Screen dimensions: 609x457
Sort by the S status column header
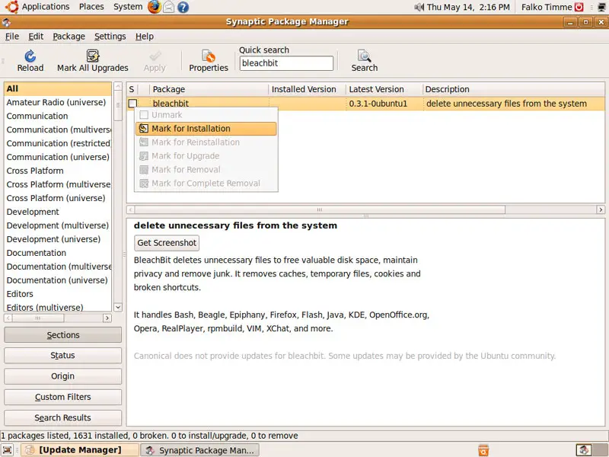tap(132, 89)
